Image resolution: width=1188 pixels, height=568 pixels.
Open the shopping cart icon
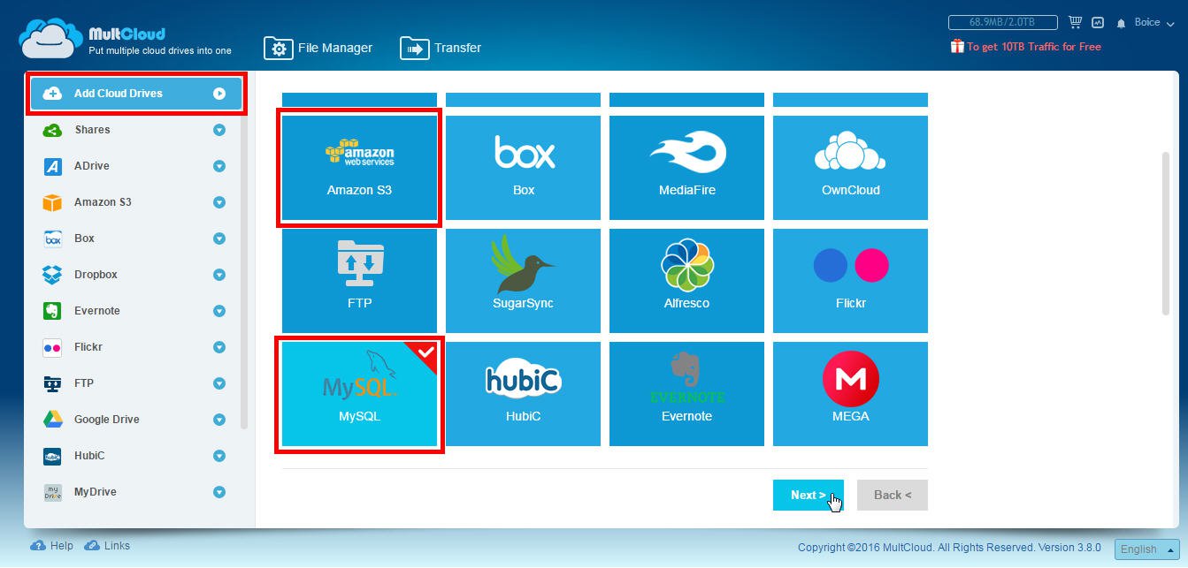click(1076, 22)
